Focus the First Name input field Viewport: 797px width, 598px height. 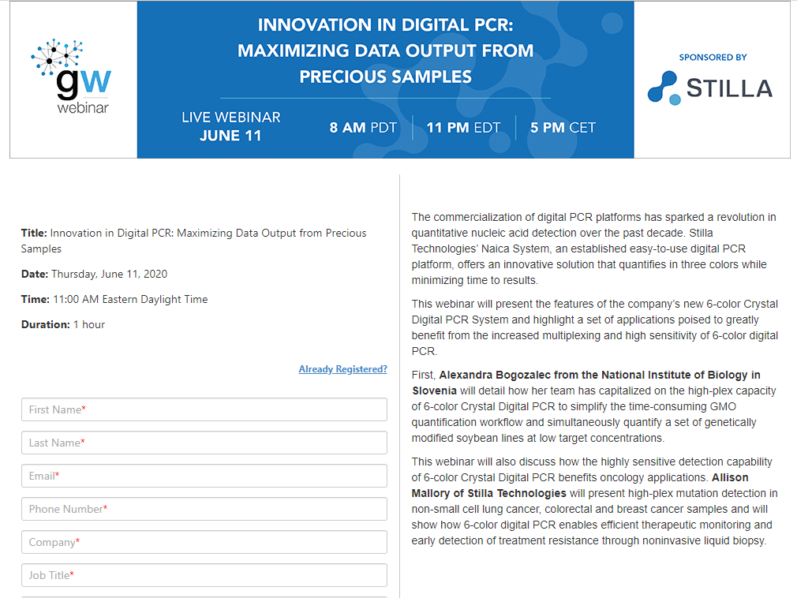coord(204,409)
